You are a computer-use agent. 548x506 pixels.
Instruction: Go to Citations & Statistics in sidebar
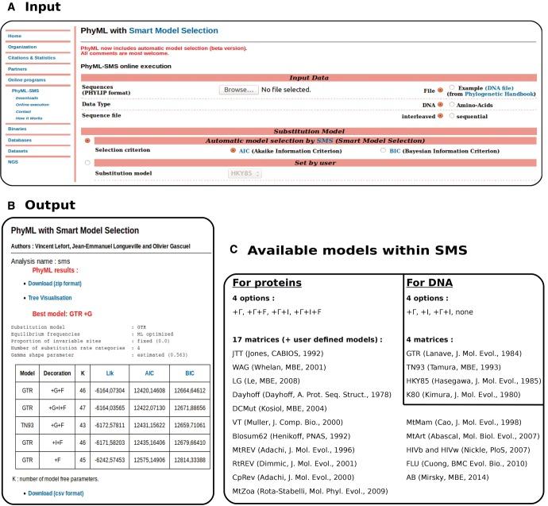click(33, 57)
